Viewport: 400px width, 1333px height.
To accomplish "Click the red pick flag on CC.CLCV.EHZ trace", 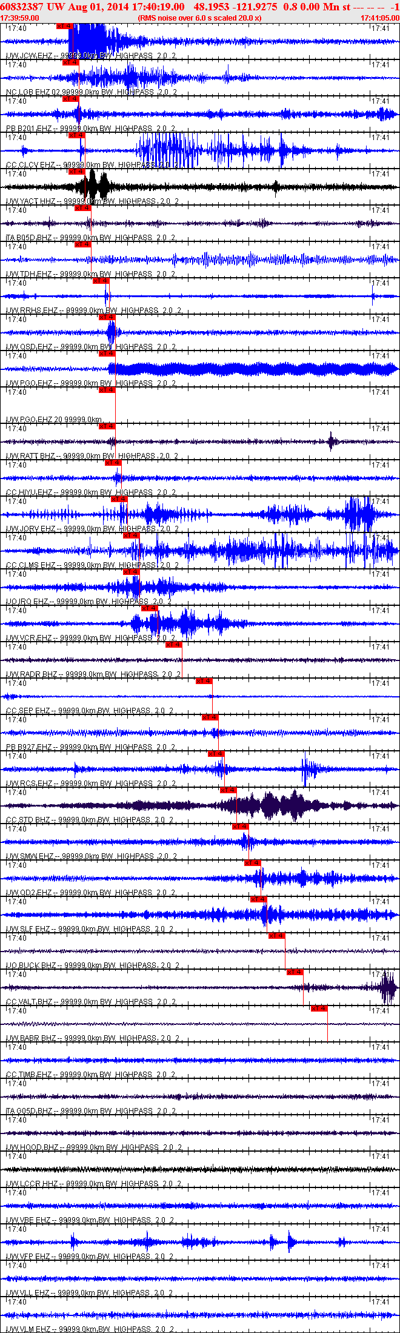I will tap(76, 135).
